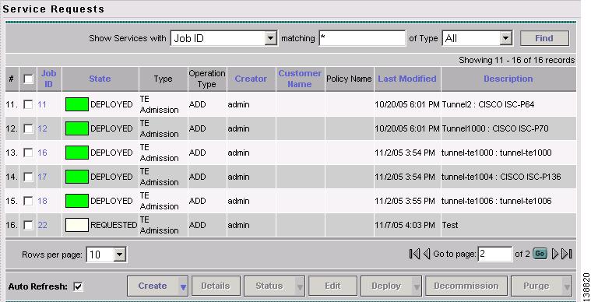Open Job ID 16 link
This screenshot has width=591, height=302.
[x=42, y=153]
